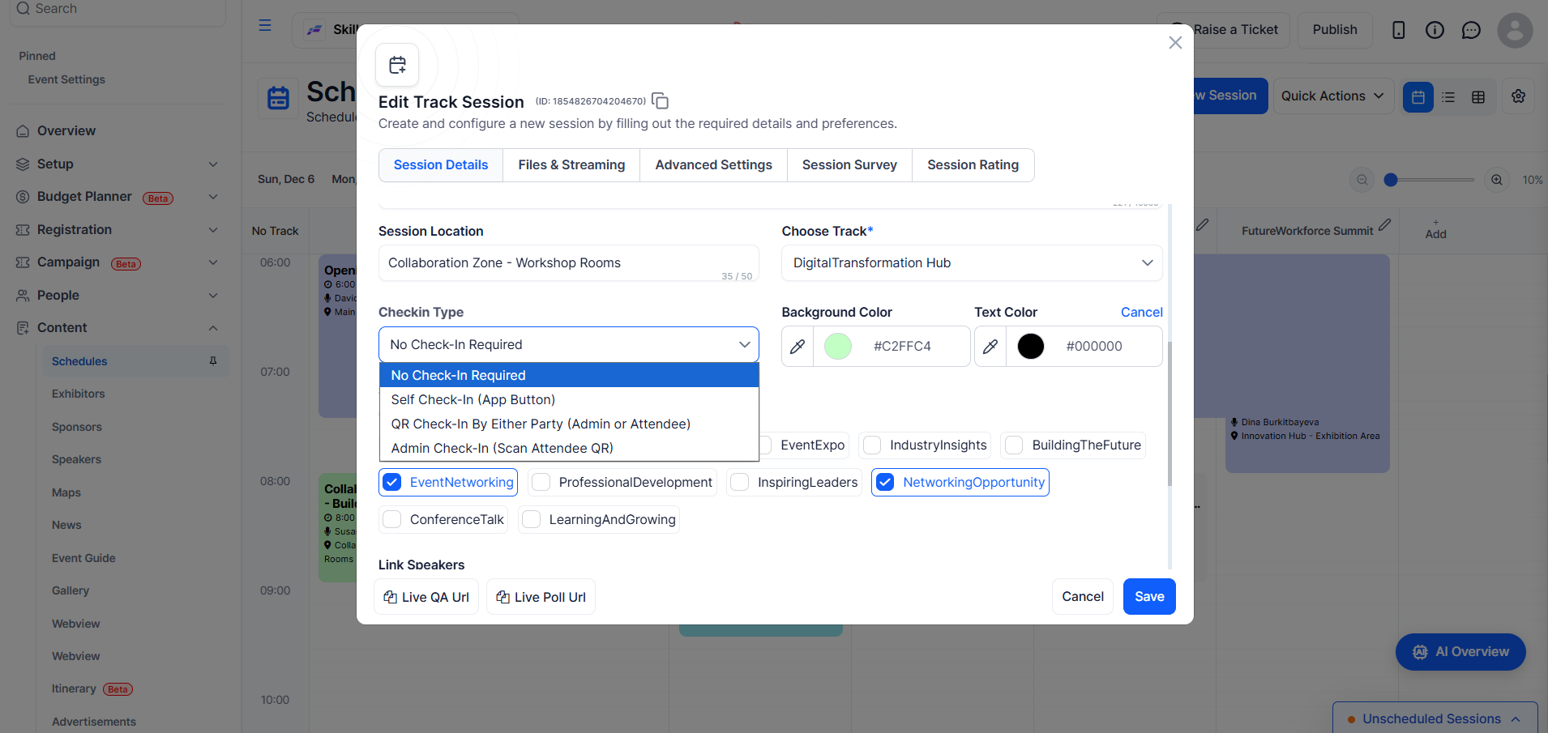Select Self Check-In (App Button) option
The image size is (1548, 733).
[x=569, y=400]
